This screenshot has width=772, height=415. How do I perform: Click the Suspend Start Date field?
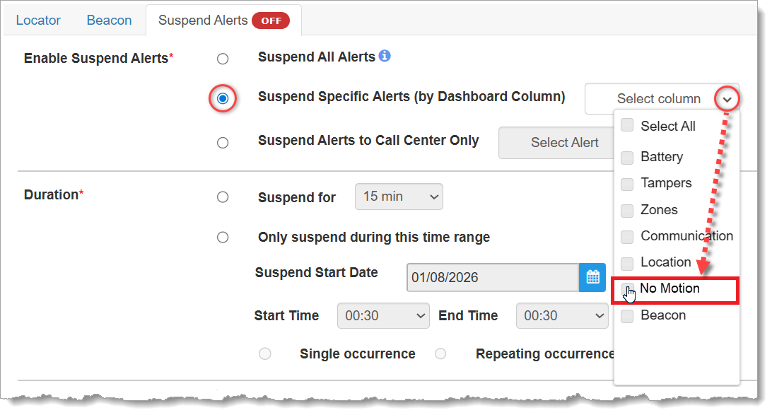(492, 277)
